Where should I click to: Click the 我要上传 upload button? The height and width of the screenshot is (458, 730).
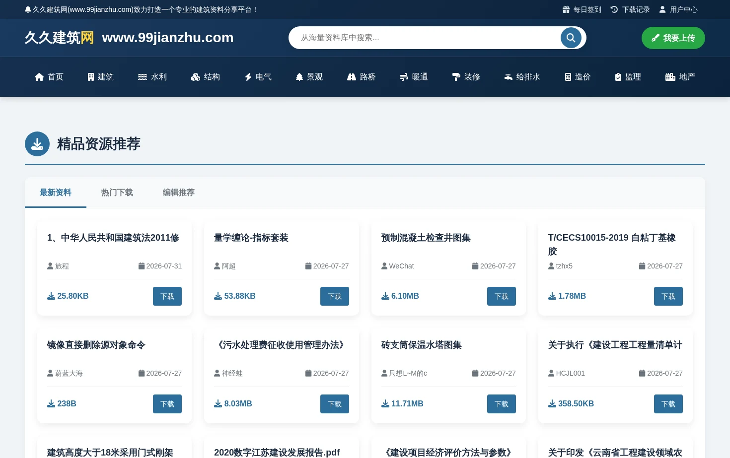[x=673, y=38]
